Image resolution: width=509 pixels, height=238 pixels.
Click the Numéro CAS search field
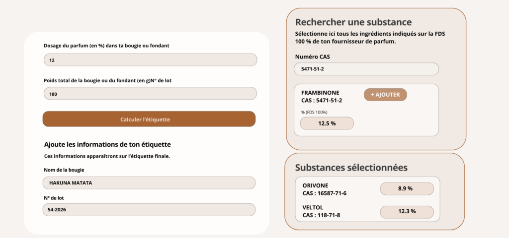[x=366, y=69]
